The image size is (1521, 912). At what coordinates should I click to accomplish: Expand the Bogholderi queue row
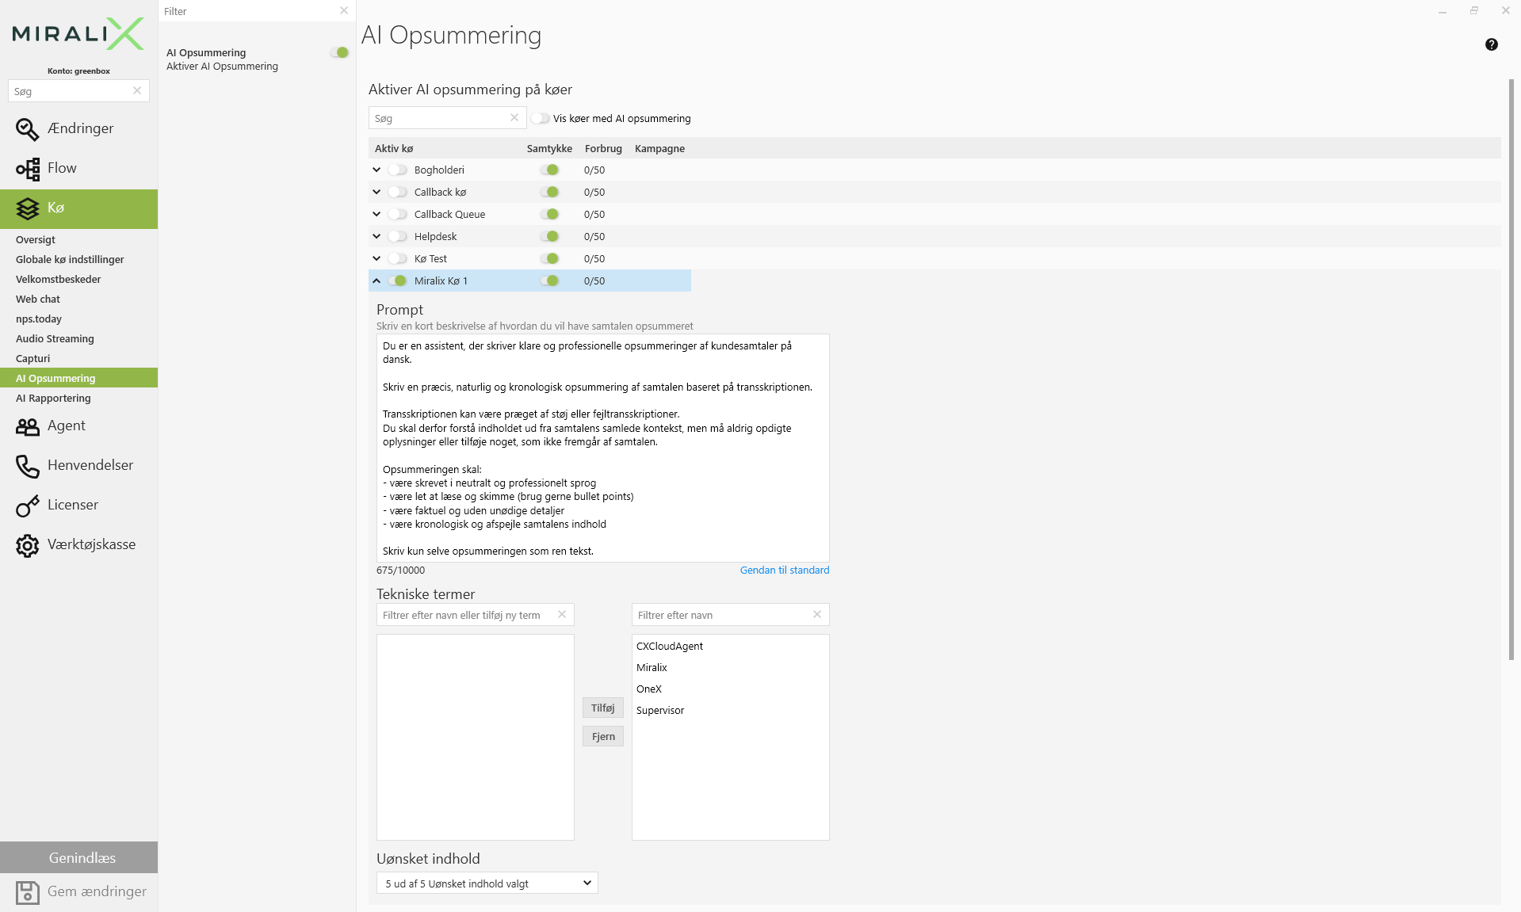[x=376, y=170]
